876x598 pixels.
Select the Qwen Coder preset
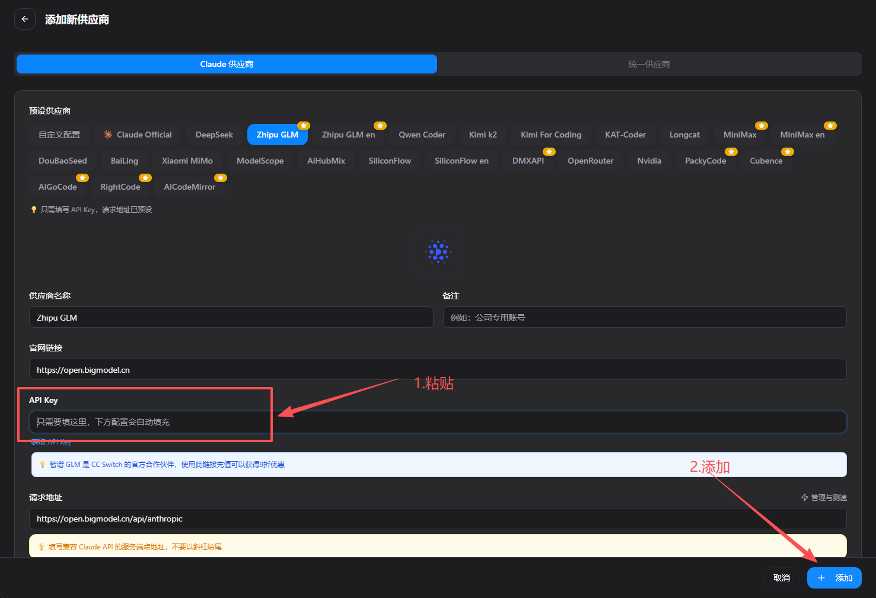422,135
